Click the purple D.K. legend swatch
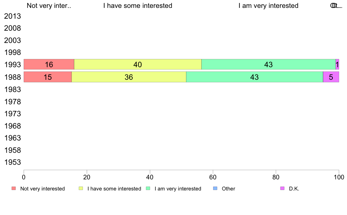The width and height of the screenshot is (347, 215). (x=282, y=188)
